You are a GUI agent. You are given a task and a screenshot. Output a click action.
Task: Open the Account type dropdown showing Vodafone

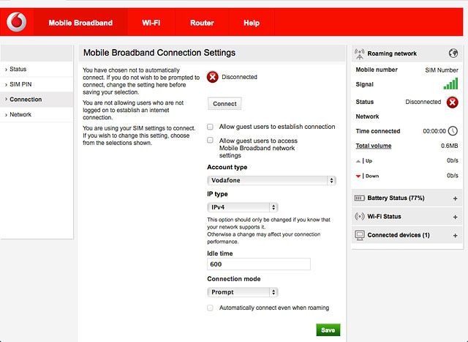[x=271, y=180]
